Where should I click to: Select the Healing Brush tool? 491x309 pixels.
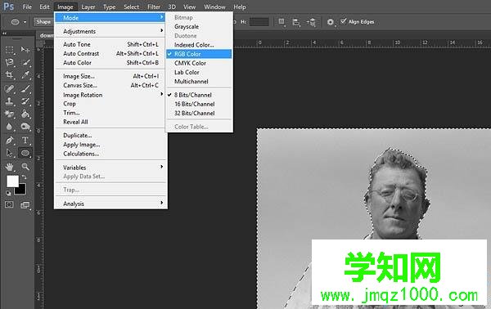9,89
